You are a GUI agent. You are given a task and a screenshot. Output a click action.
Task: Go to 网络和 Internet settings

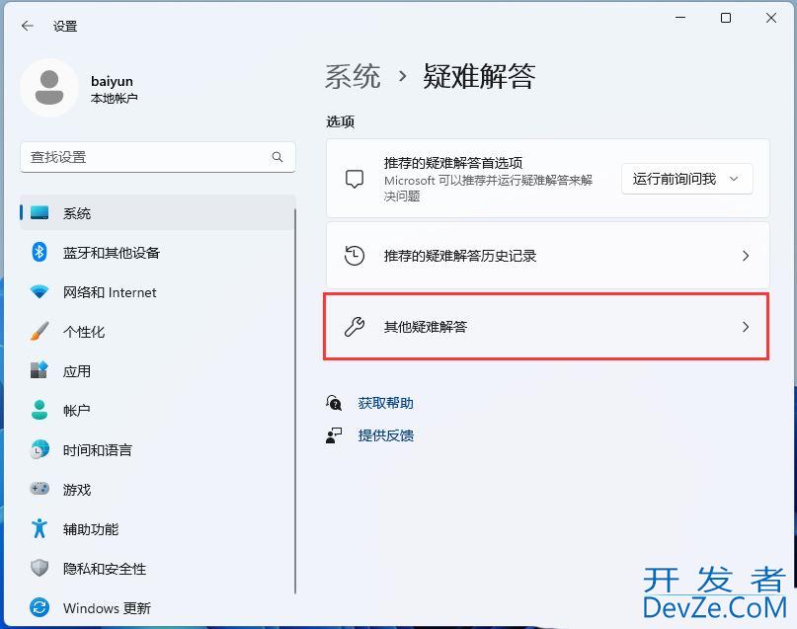157,292
